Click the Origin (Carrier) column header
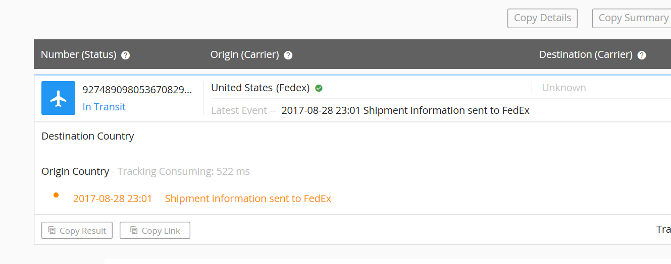This screenshot has height=264, width=671. coord(245,54)
